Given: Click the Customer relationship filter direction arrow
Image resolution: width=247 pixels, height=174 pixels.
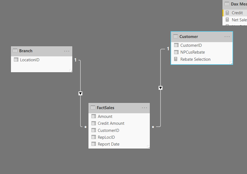Looking at the screenshot, I should point(160,88).
